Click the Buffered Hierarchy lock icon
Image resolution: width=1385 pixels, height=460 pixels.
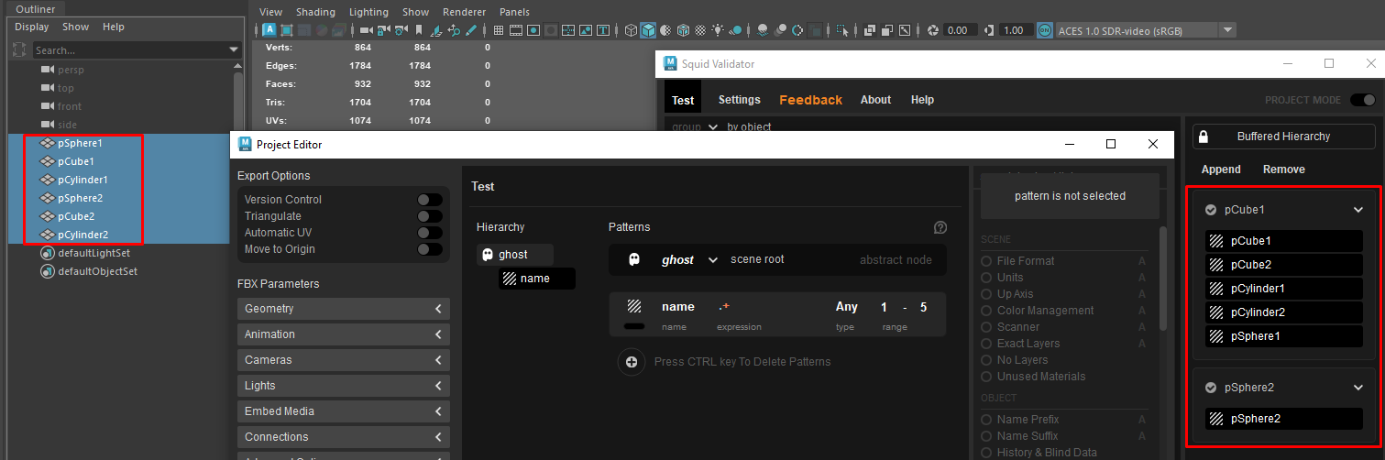(x=1204, y=137)
